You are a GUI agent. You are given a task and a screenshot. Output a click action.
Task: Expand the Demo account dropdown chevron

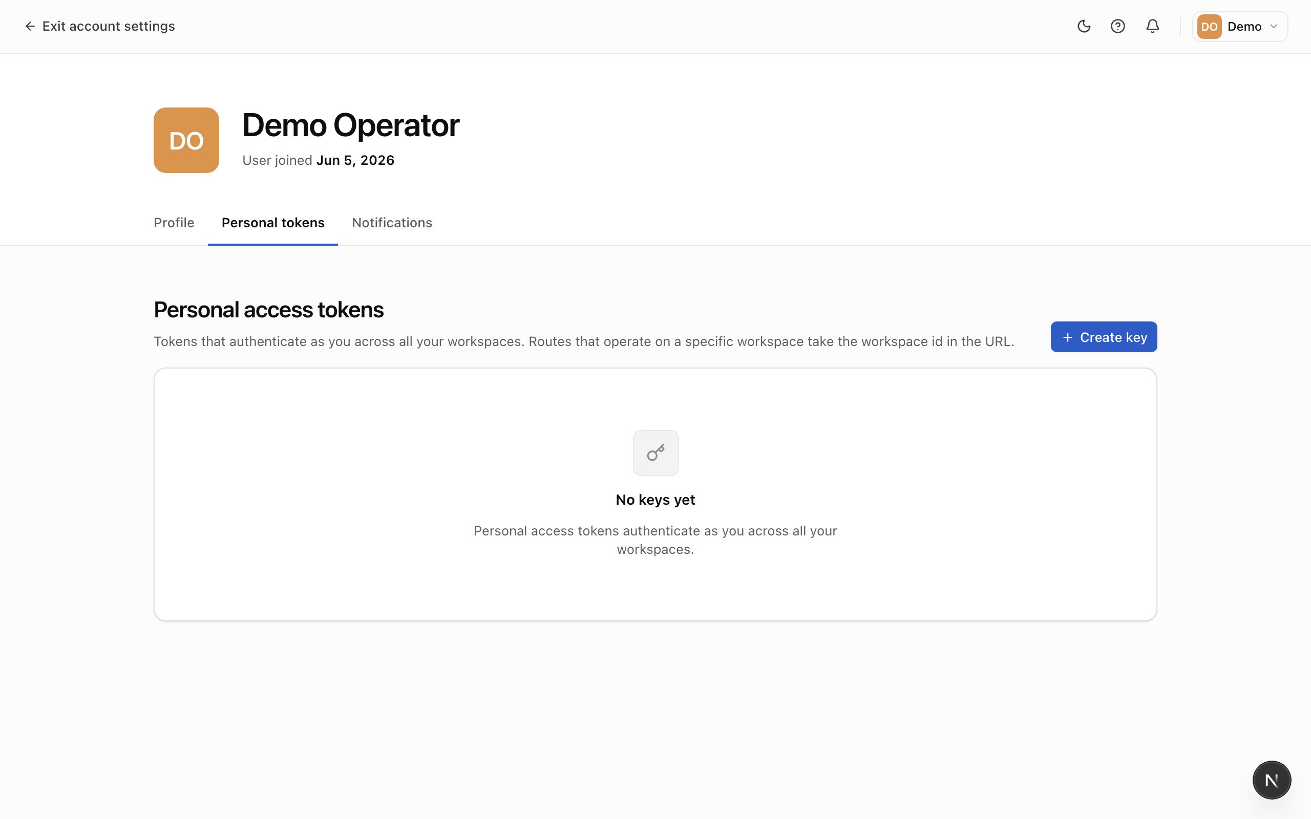click(1274, 27)
